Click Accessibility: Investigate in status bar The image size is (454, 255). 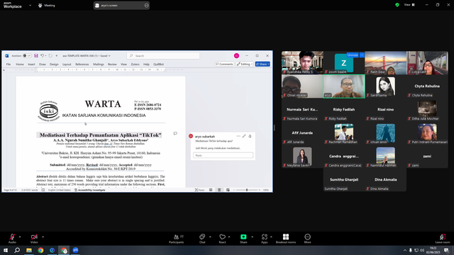pos(90,190)
